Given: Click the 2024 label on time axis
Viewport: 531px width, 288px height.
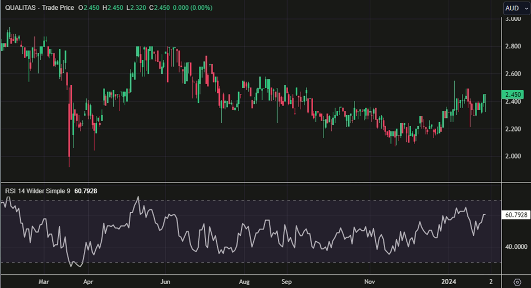Looking at the screenshot, I should pyautogui.click(x=449, y=281).
